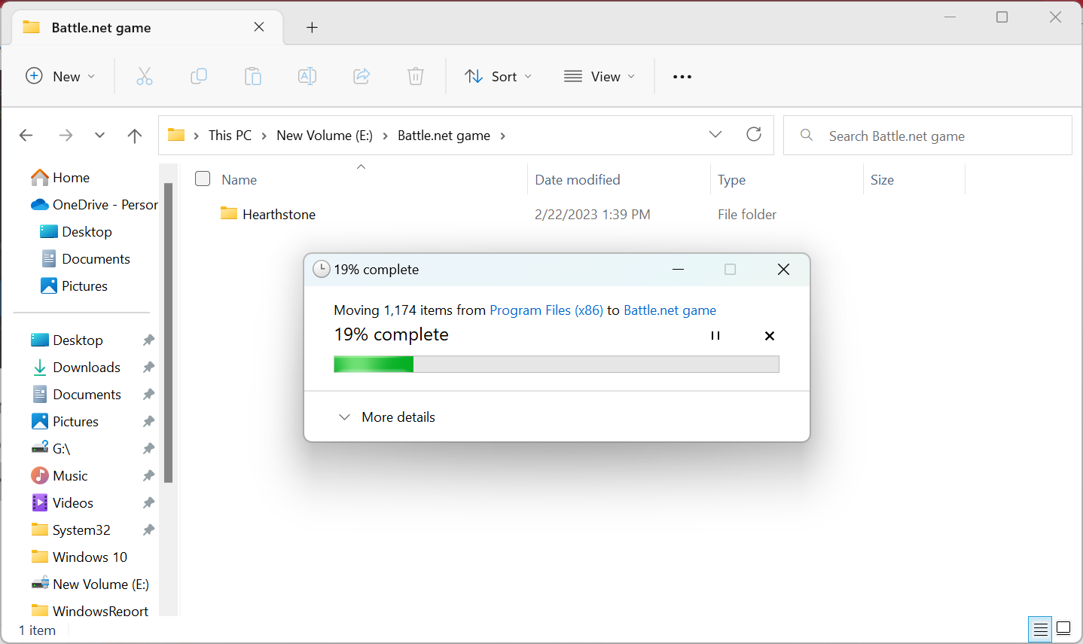Open Desktop under OneDrive
This screenshot has width=1083, height=644.
tap(75, 232)
